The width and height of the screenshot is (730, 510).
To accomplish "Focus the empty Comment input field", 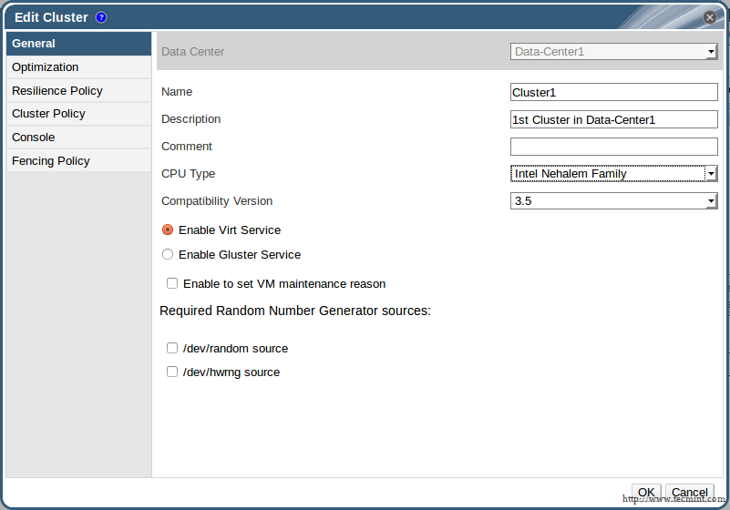I will click(x=613, y=147).
